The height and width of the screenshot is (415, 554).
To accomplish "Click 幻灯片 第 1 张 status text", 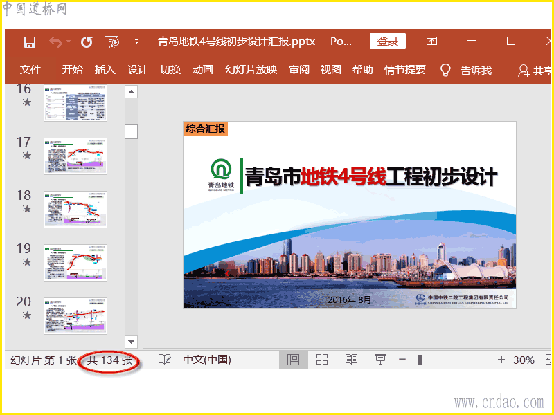I will [44, 360].
